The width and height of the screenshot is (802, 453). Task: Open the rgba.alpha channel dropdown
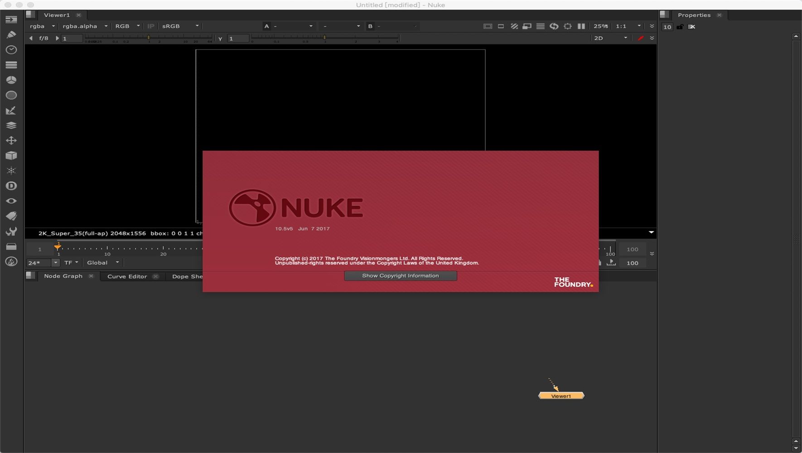coord(85,26)
